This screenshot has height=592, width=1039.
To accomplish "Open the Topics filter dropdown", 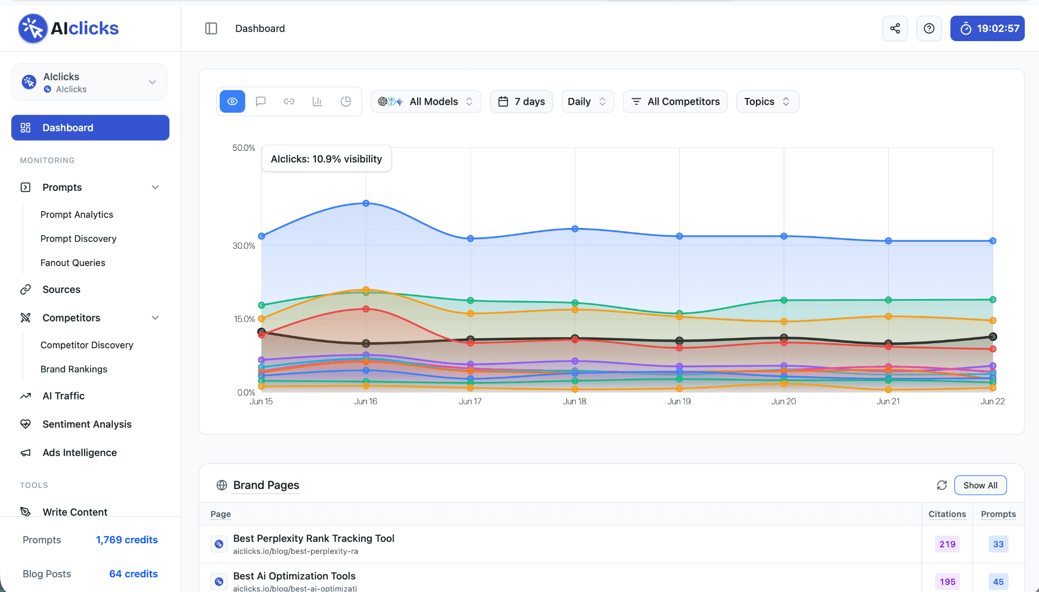I will click(x=768, y=102).
